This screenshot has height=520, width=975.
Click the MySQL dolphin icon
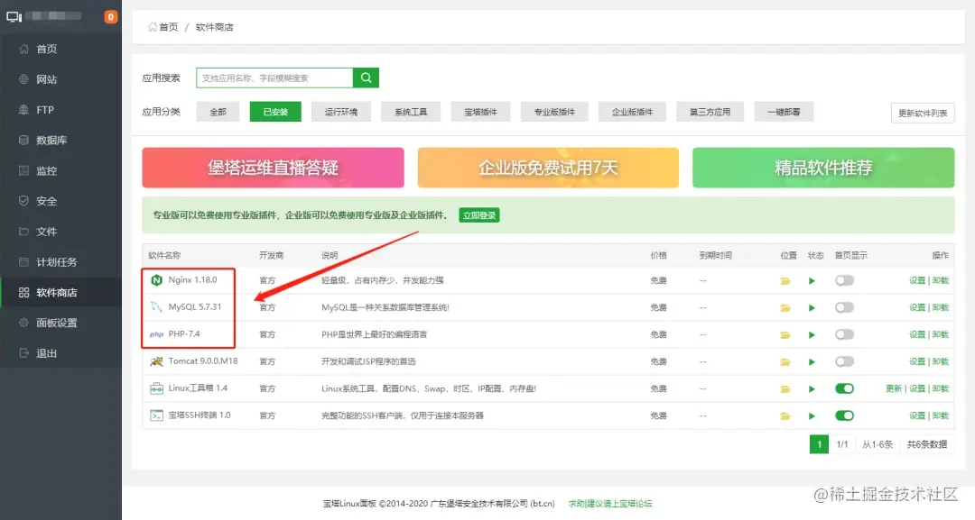click(156, 307)
